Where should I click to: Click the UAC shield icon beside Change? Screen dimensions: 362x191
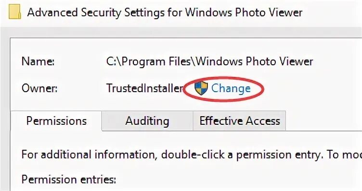click(x=201, y=89)
